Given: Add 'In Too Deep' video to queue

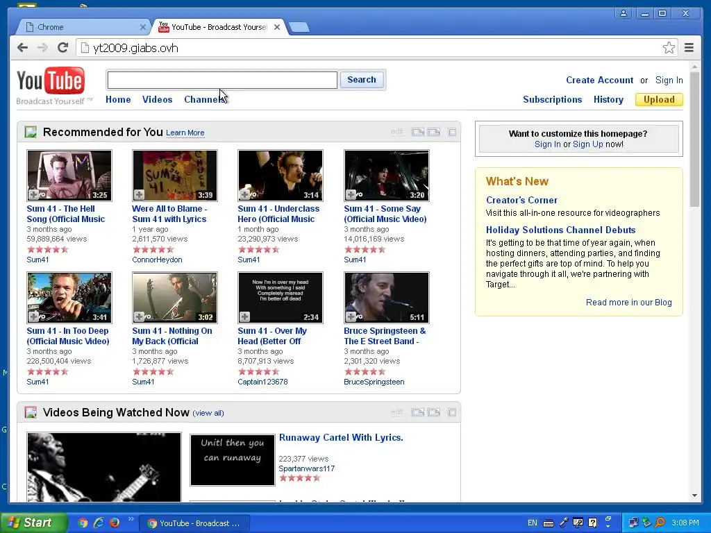Looking at the screenshot, I should 33,316.
